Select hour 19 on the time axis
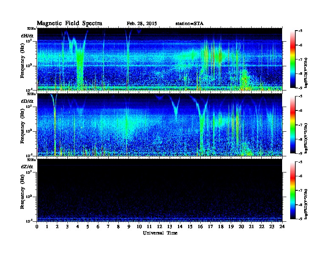The width and height of the screenshot is (336, 260). click(x=231, y=227)
